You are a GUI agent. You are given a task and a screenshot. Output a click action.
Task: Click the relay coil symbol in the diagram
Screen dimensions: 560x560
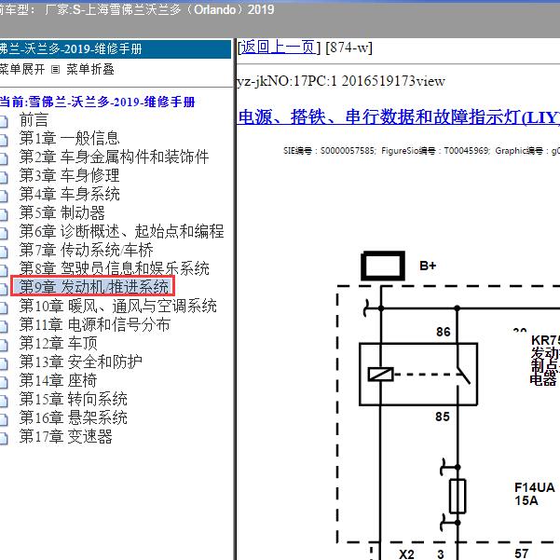381,375
